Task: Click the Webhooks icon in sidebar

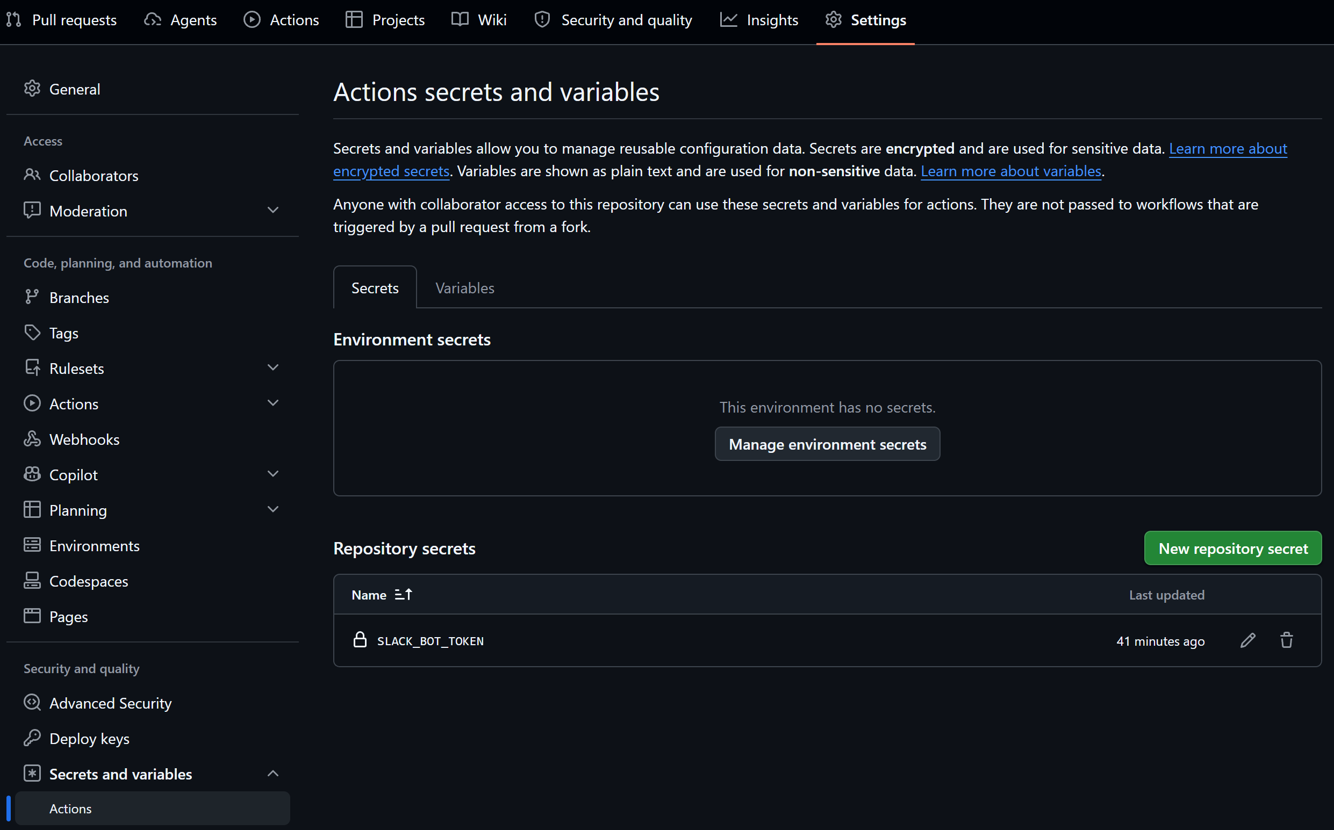Action: point(32,439)
